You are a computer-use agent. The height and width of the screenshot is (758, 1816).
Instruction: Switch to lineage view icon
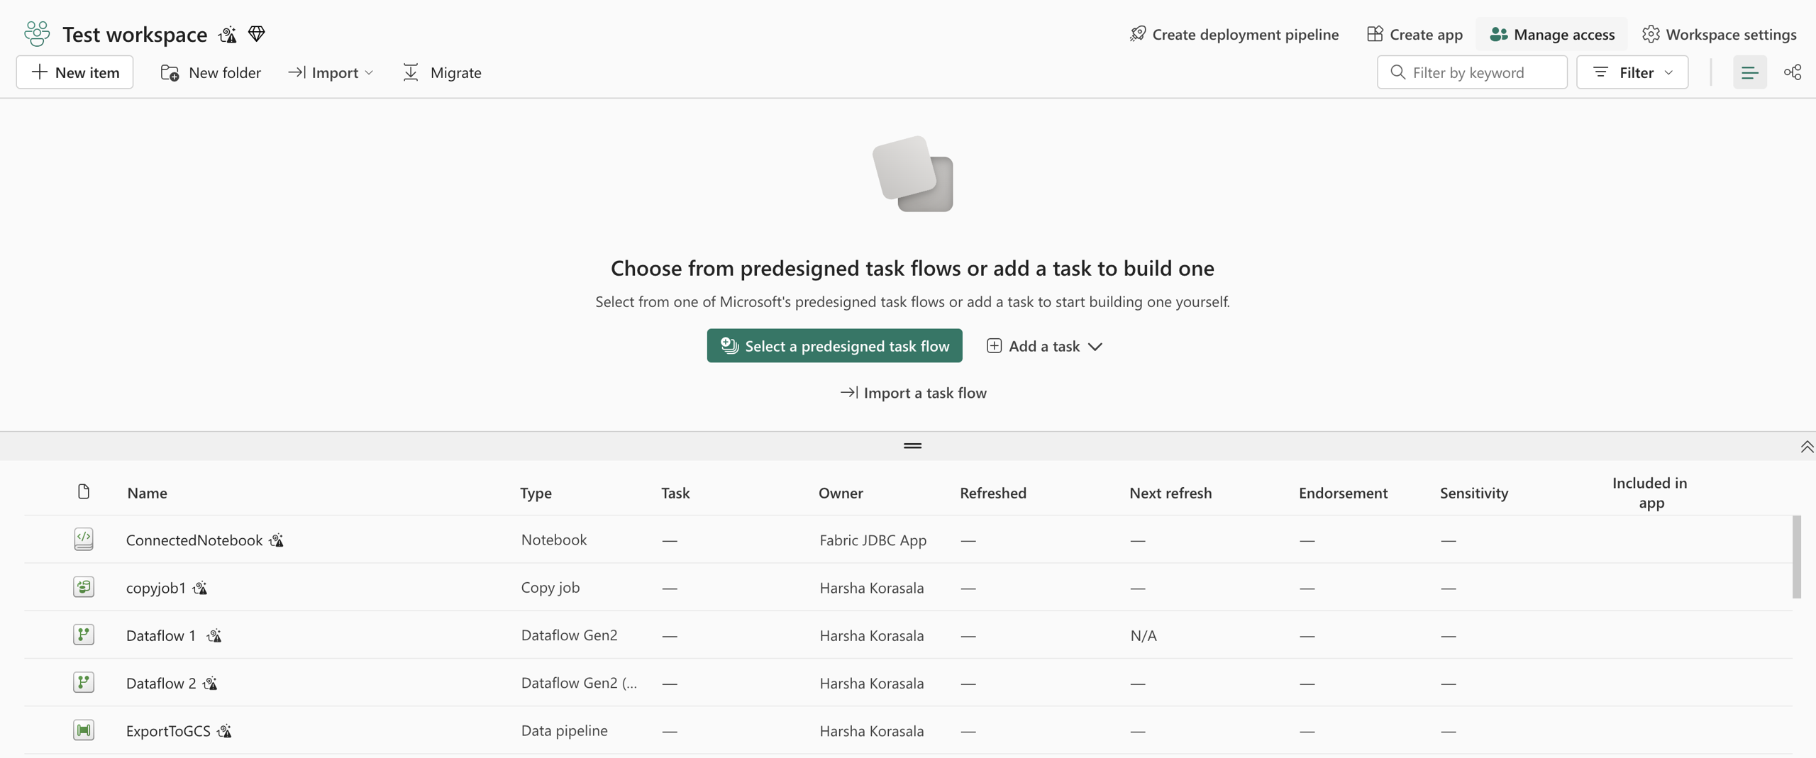tap(1793, 72)
